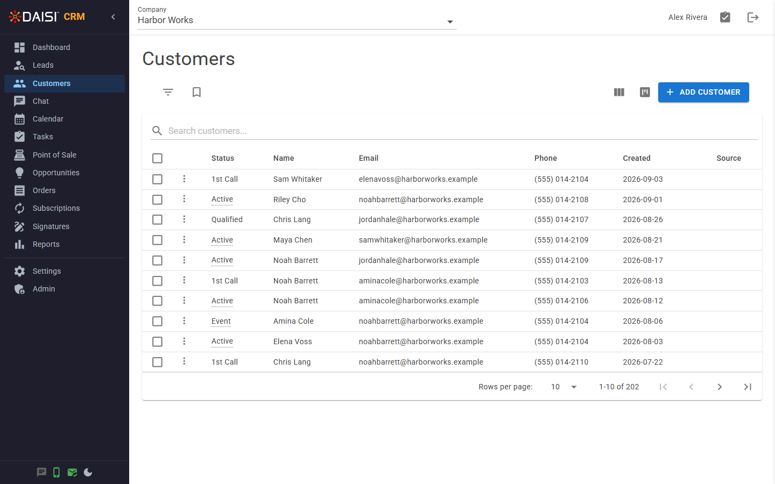Open row actions menu for Amina Cole

pos(184,321)
